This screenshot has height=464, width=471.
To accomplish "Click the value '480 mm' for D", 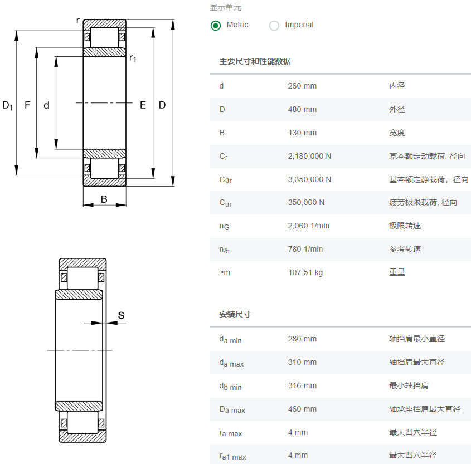I will [302, 109].
